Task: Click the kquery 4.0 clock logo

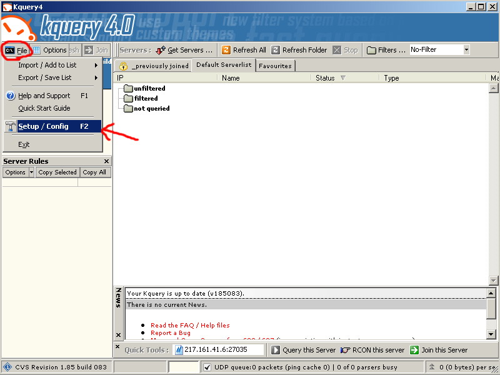Action: tap(19, 29)
